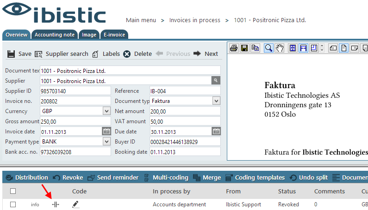Screen dimensions: 368x210
Task: Click the Bank acc. no. field
Action: 75,152
